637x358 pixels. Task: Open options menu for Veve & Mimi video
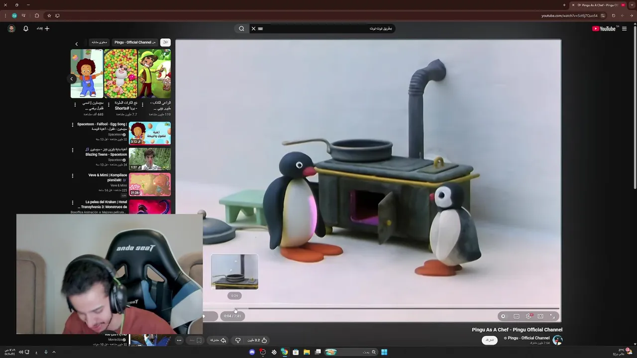(x=73, y=176)
